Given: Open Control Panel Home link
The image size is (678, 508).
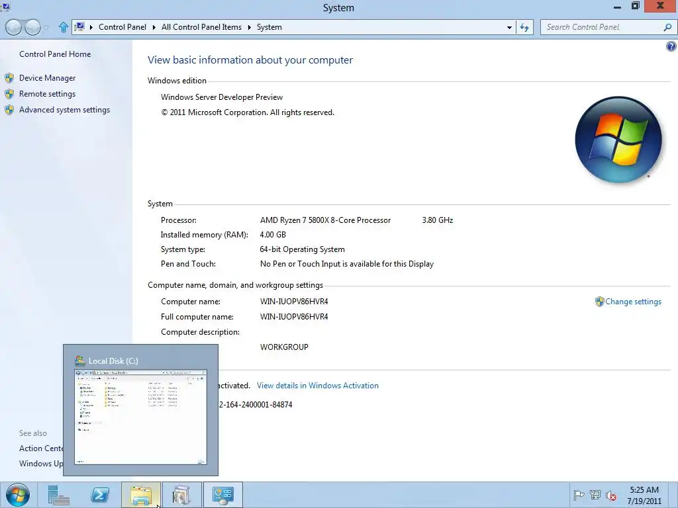Looking at the screenshot, I should point(55,54).
